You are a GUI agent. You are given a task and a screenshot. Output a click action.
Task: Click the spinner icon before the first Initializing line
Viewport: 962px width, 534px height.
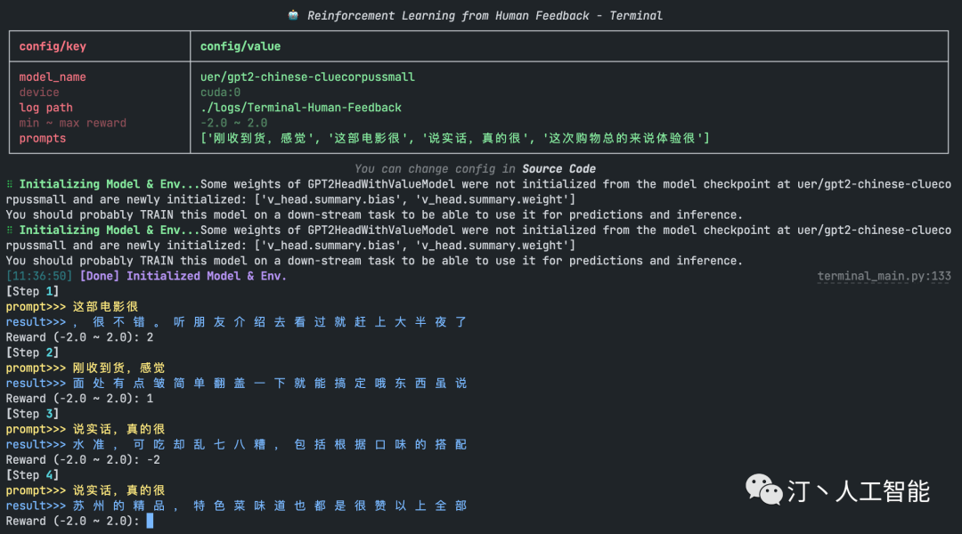pyautogui.click(x=10, y=184)
